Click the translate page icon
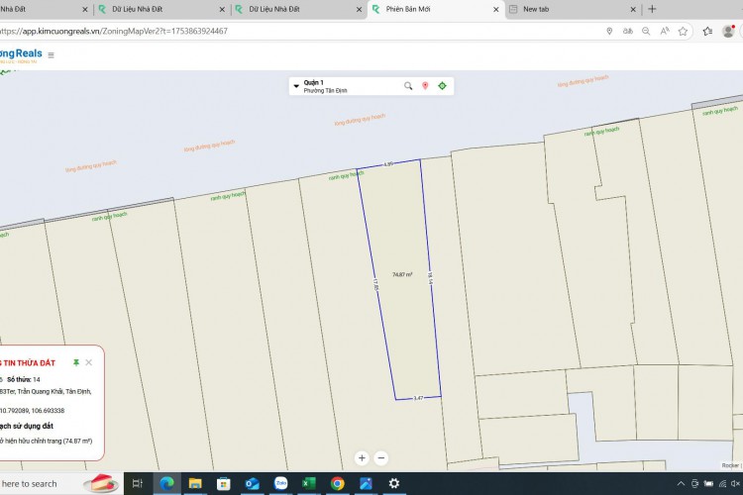 point(628,32)
